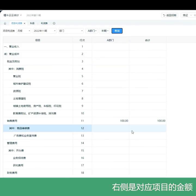Click the 合计 column header
This screenshot has height=196, width=196.
coord(148,40)
